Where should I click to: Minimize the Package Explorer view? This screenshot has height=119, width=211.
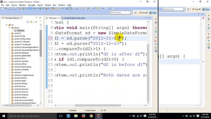pos(36,18)
